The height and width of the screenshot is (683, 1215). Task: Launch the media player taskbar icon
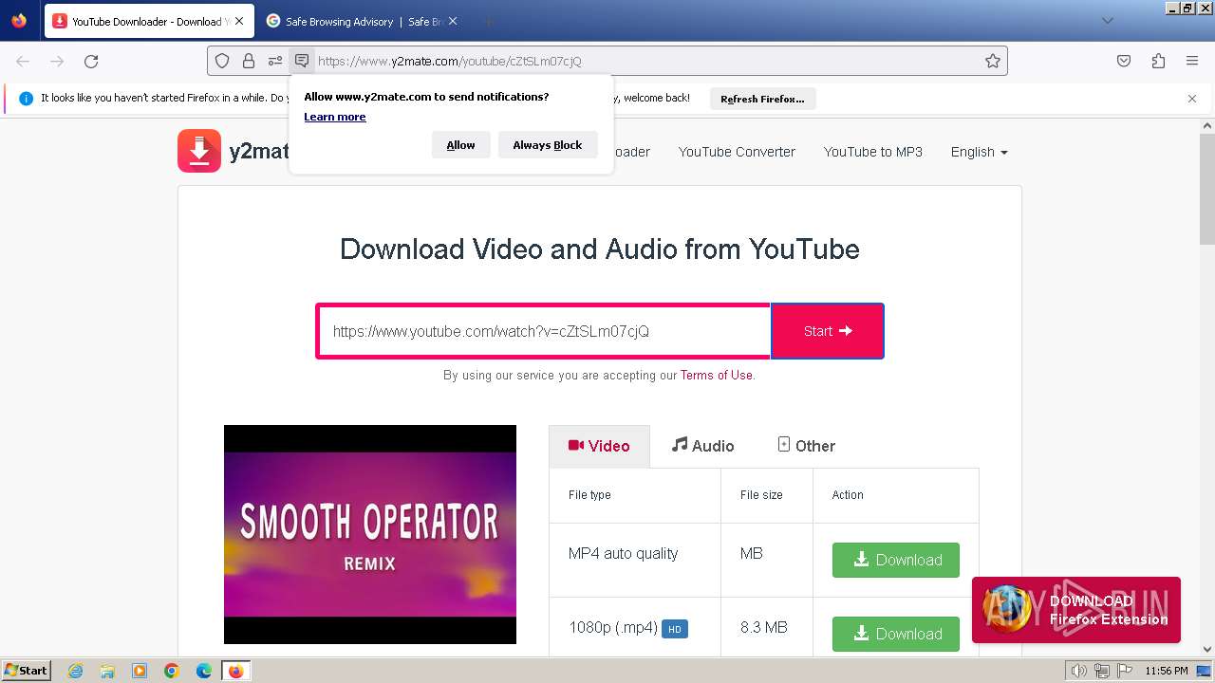click(140, 671)
